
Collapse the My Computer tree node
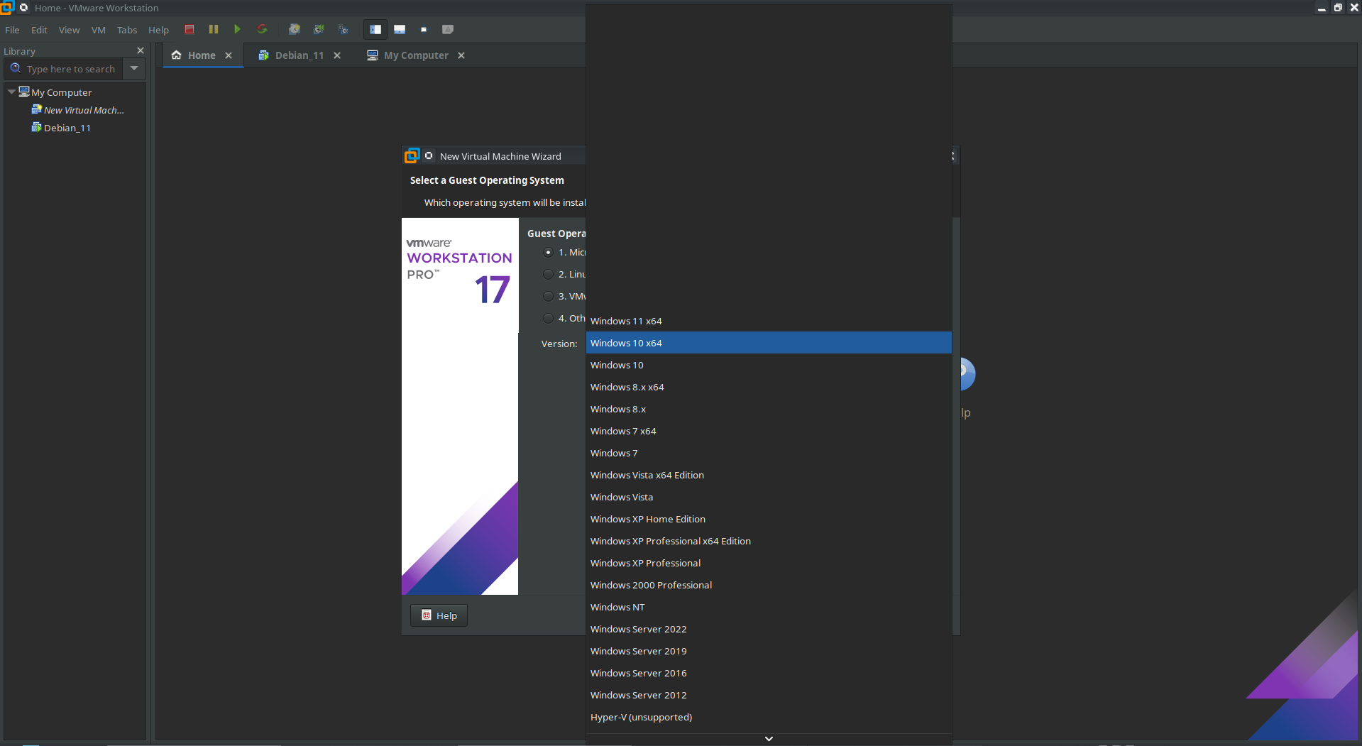pos(11,92)
